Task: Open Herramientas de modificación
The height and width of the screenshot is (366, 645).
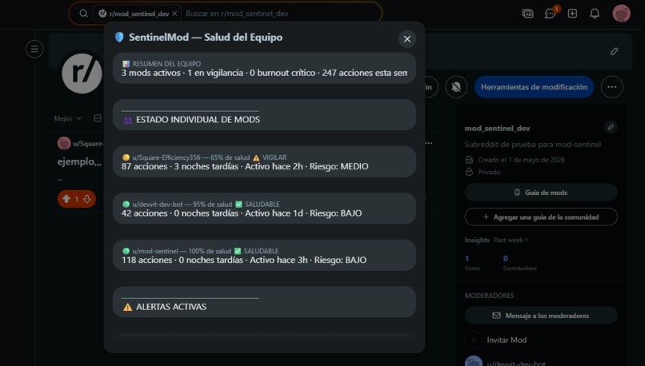Action: 534,87
